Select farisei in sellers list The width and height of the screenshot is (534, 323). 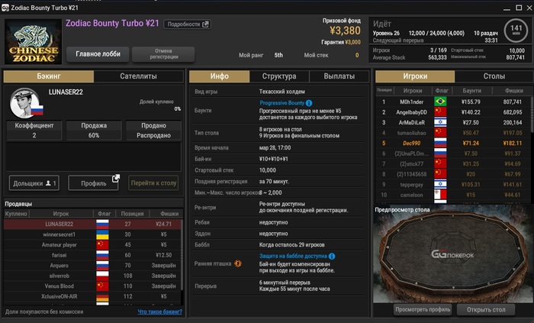point(92,255)
